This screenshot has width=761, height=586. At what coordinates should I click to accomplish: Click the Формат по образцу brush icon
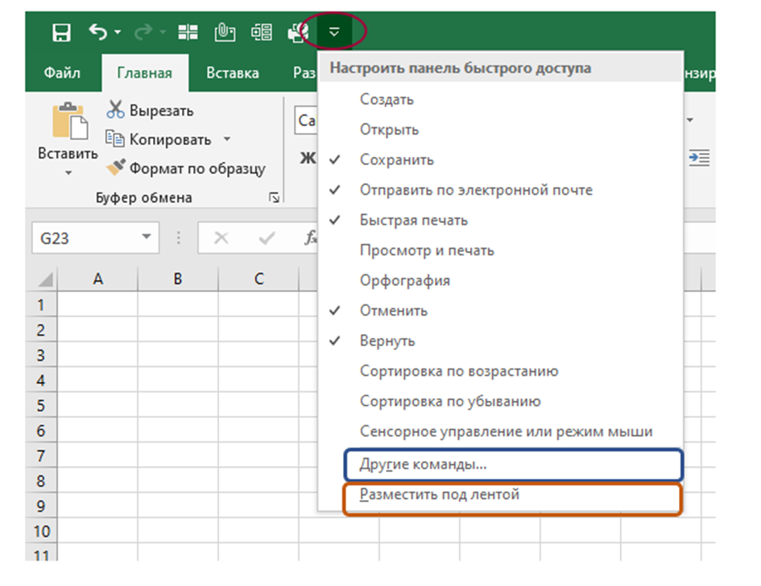tap(116, 168)
